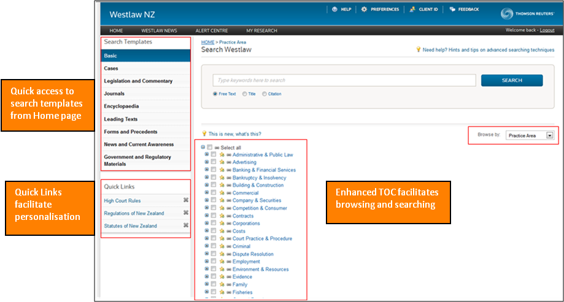Remove High Court Rules quick link
The width and height of the screenshot is (564, 302).
click(186, 200)
